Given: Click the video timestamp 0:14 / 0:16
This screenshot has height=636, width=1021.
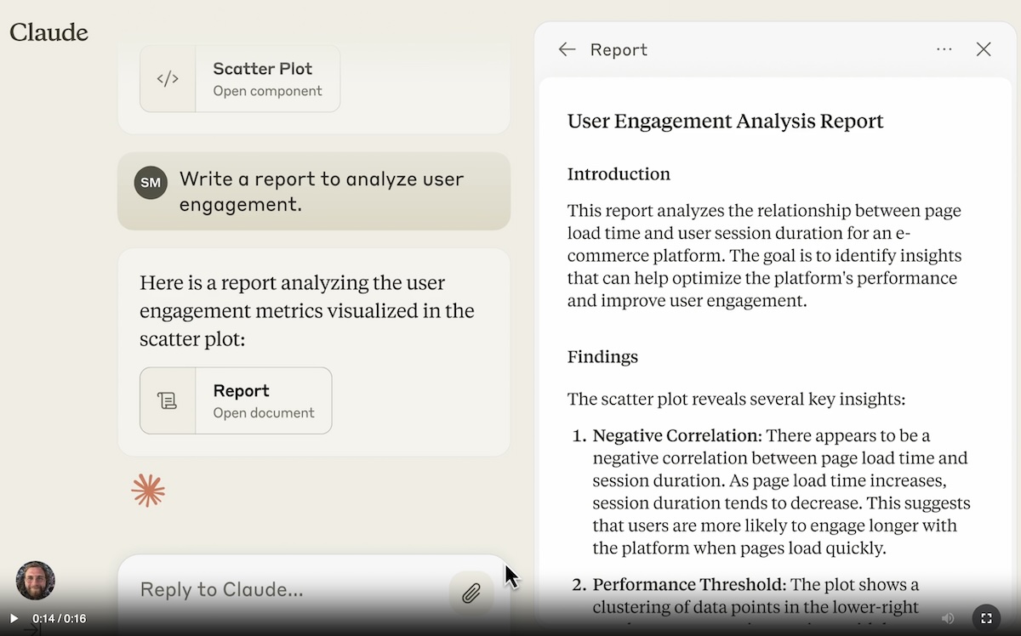Looking at the screenshot, I should 60,619.
